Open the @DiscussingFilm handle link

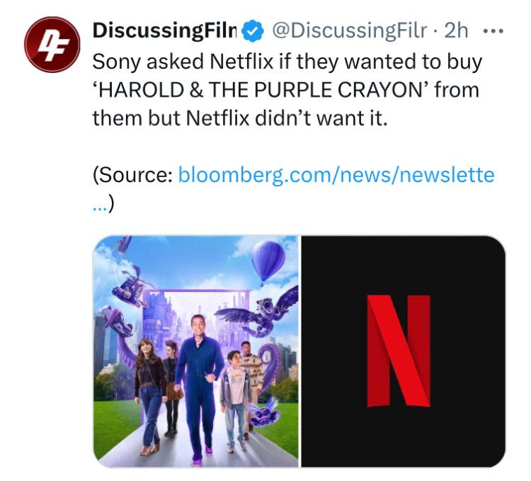click(349, 31)
